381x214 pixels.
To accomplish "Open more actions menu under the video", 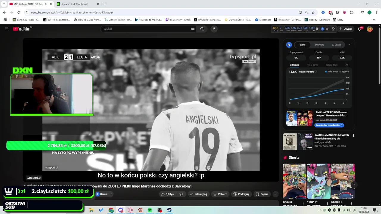I will point(275,194).
